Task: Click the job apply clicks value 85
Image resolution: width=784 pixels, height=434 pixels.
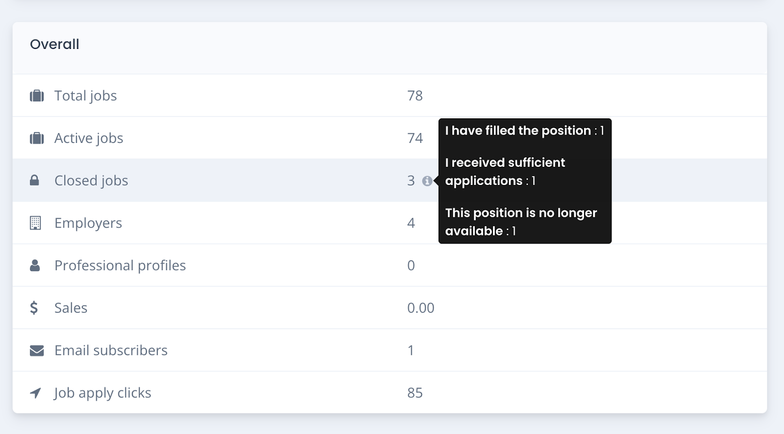Action: [x=415, y=393]
